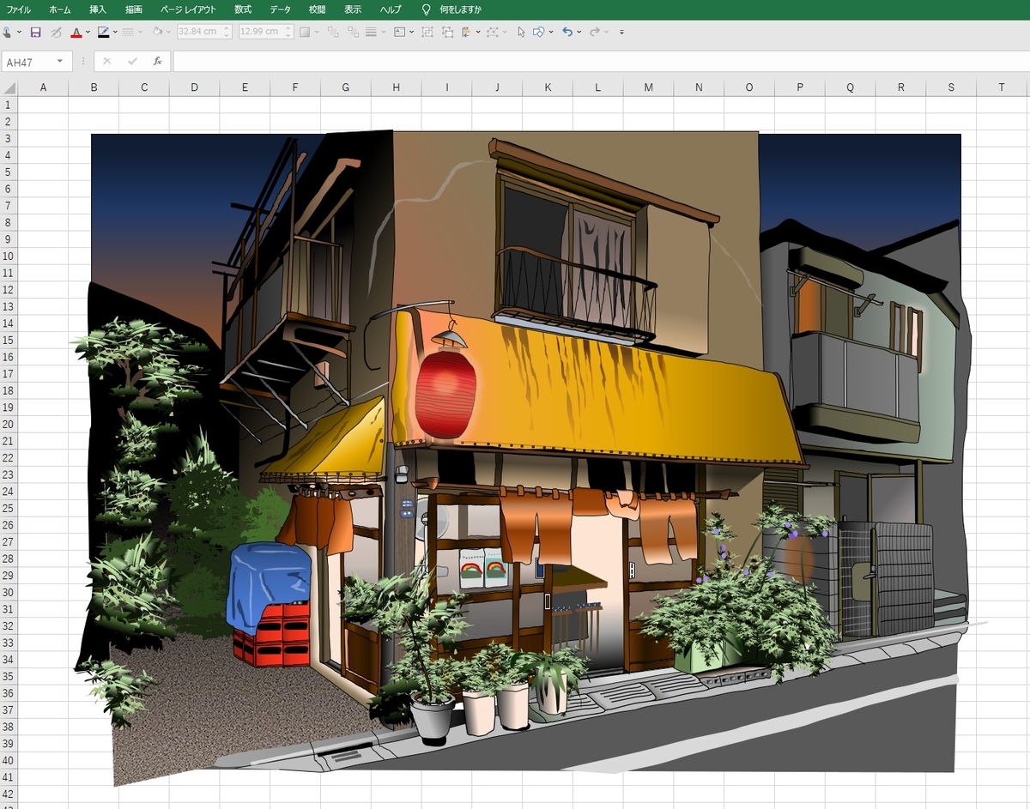The image size is (1030, 809).
Task: Click the stepper beside the 32.84 cm field
Action: tap(227, 32)
